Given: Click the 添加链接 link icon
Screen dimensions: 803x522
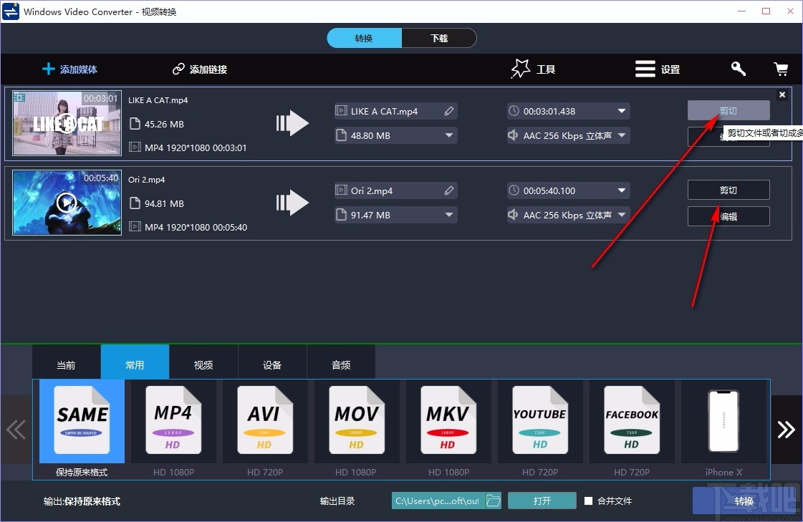Looking at the screenshot, I should [178, 69].
